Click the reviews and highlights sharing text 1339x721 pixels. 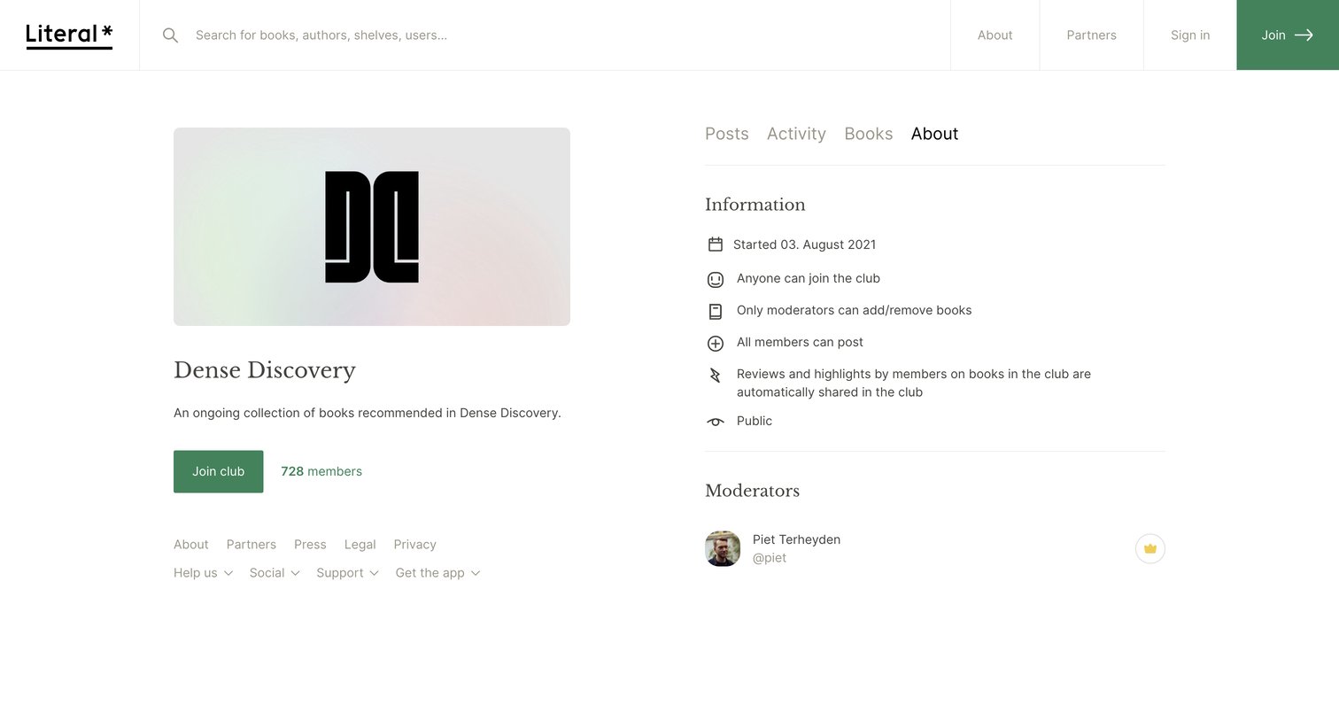[914, 383]
